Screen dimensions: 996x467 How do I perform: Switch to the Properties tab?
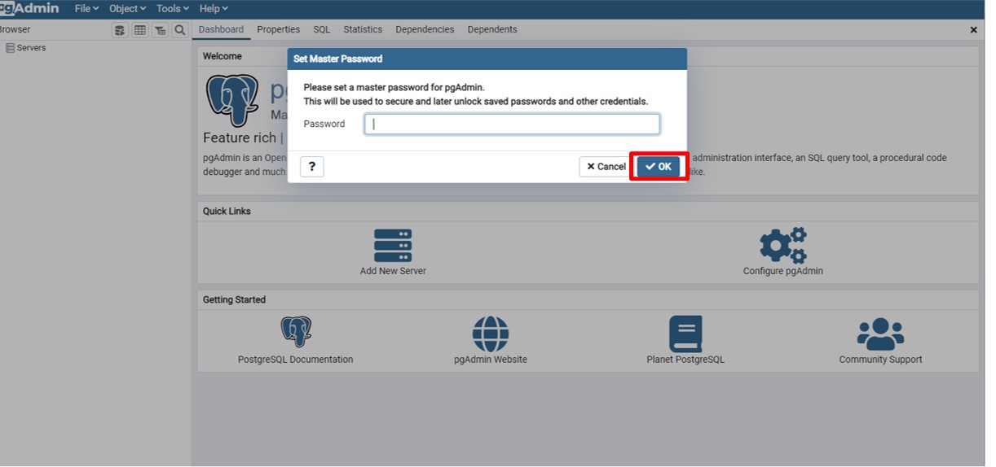[278, 29]
